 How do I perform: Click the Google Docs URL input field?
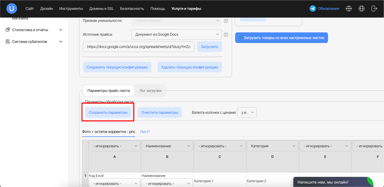click(x=138, y=47)
